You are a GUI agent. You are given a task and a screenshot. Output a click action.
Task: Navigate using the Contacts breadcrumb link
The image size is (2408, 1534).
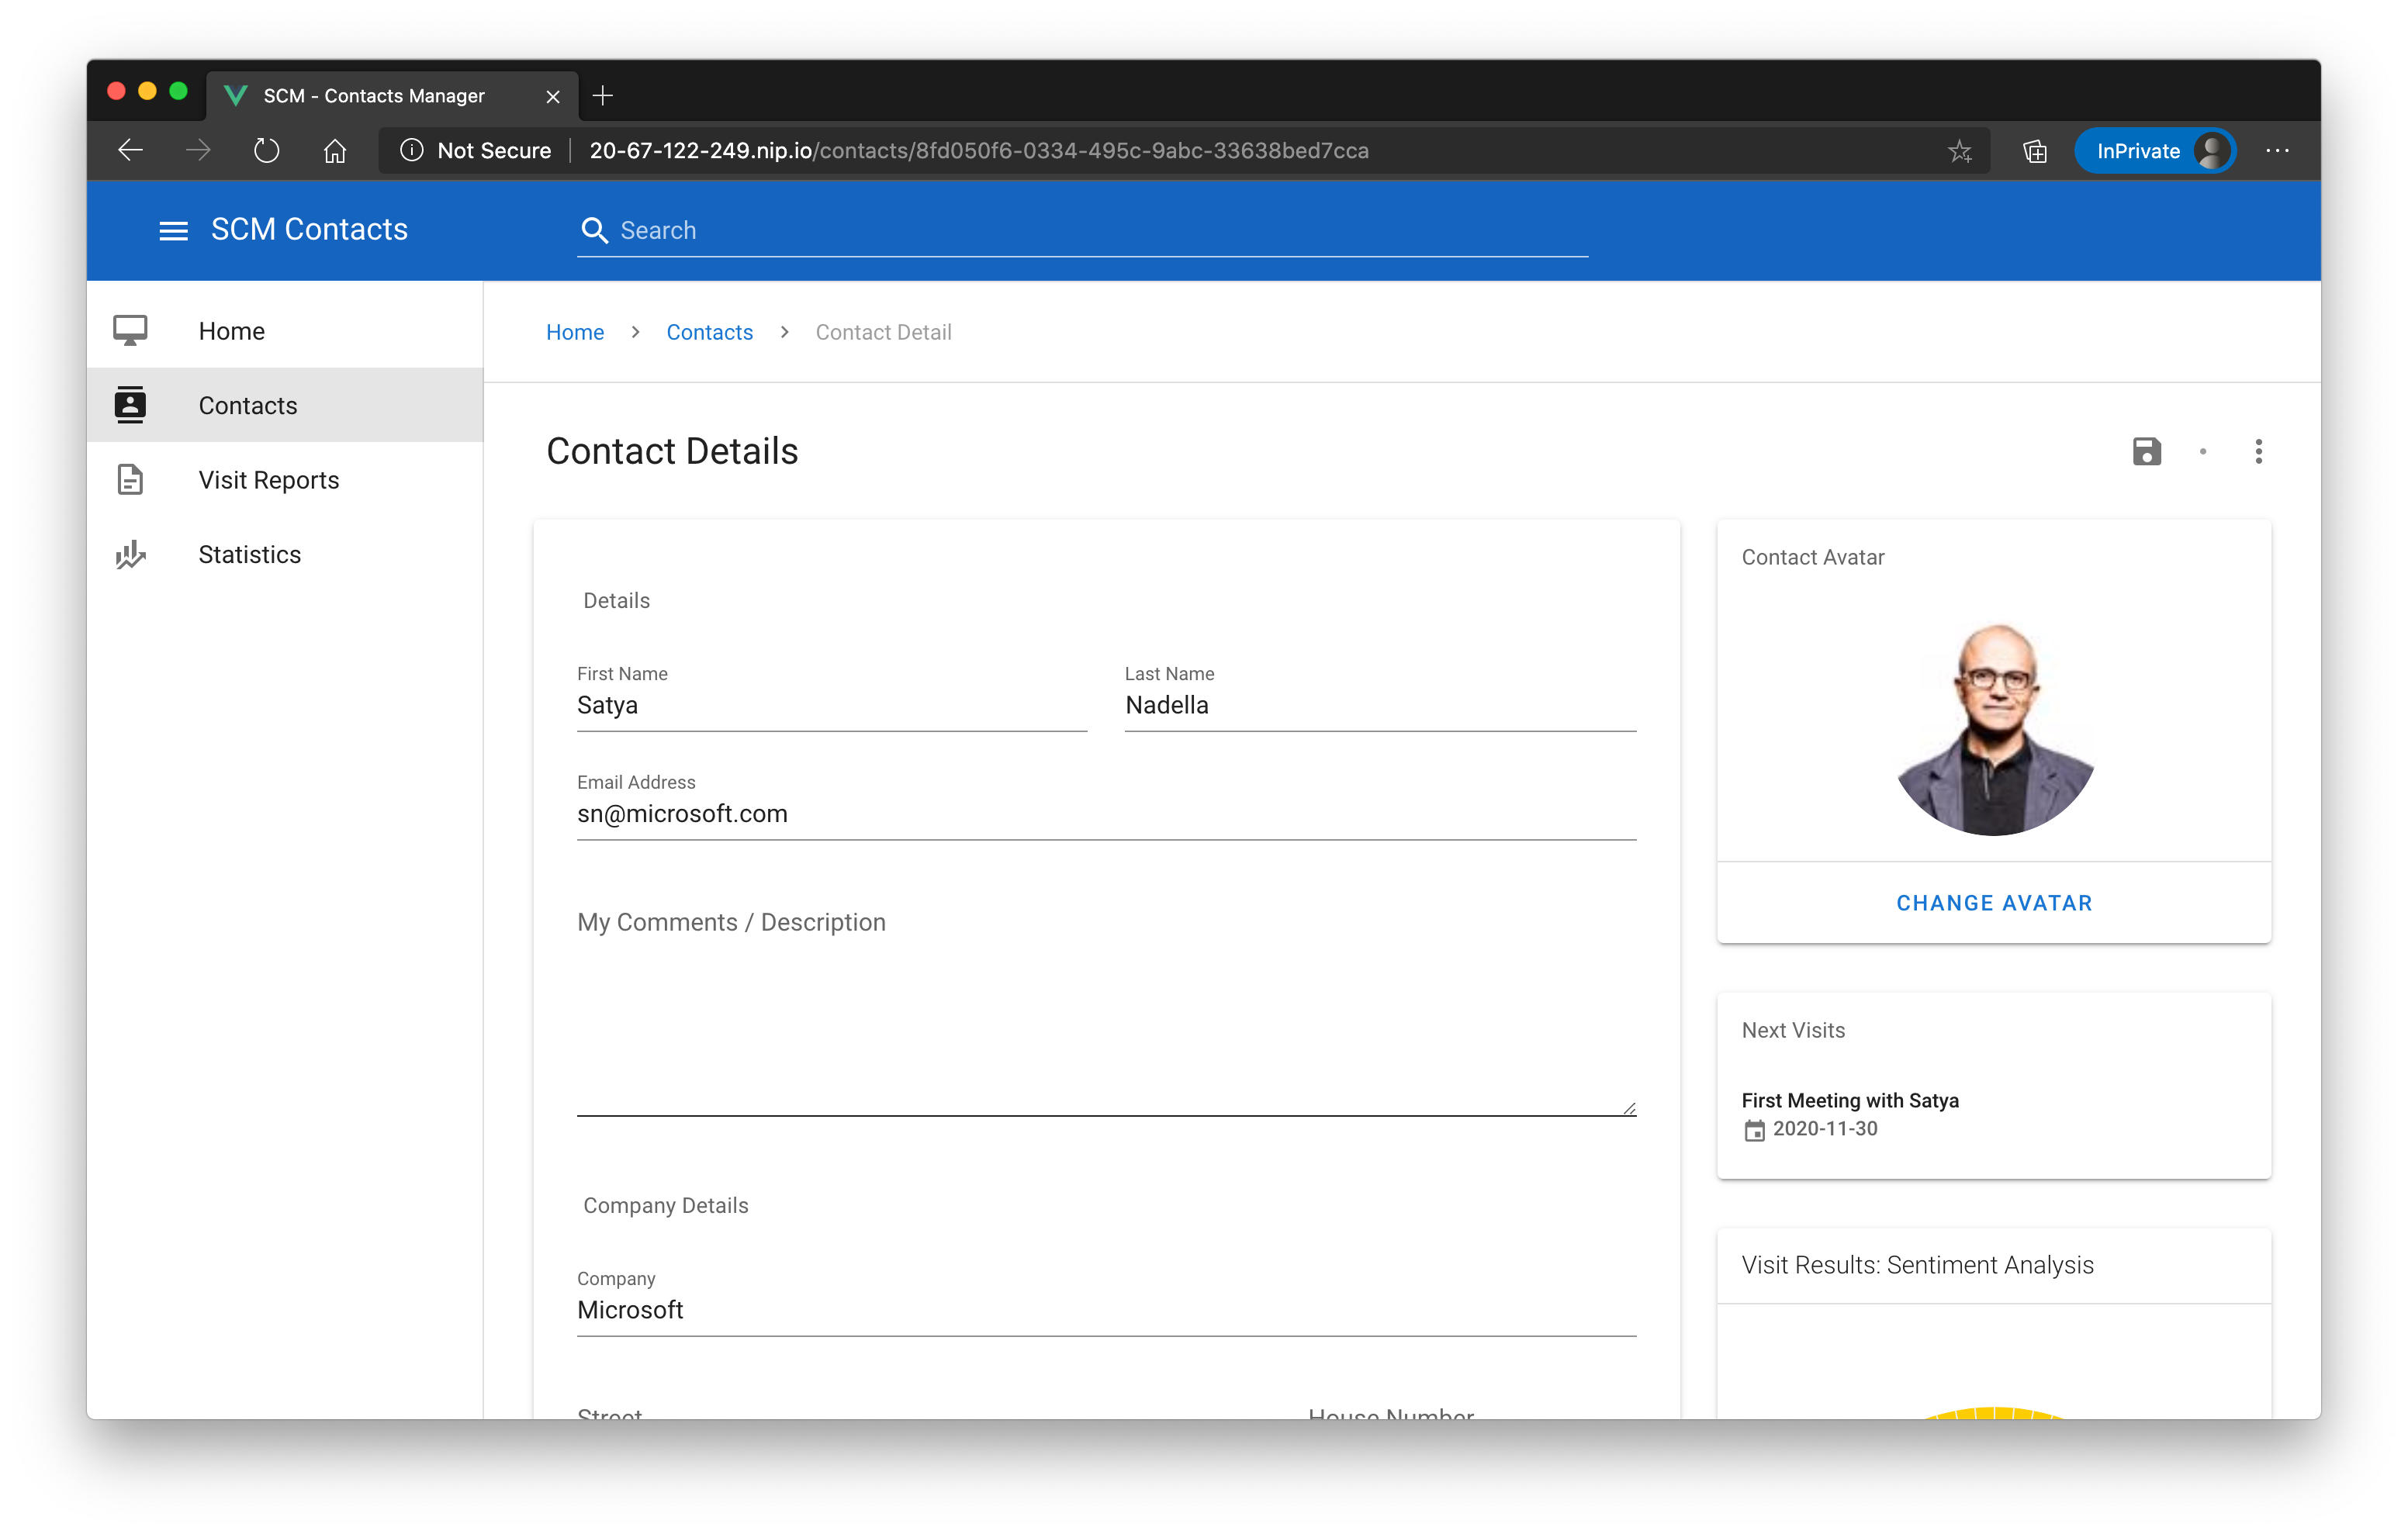tap(710, 332)
